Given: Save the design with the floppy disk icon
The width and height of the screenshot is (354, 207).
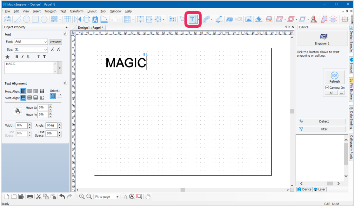Looking at the screenshot, I should tap(21, 197).
